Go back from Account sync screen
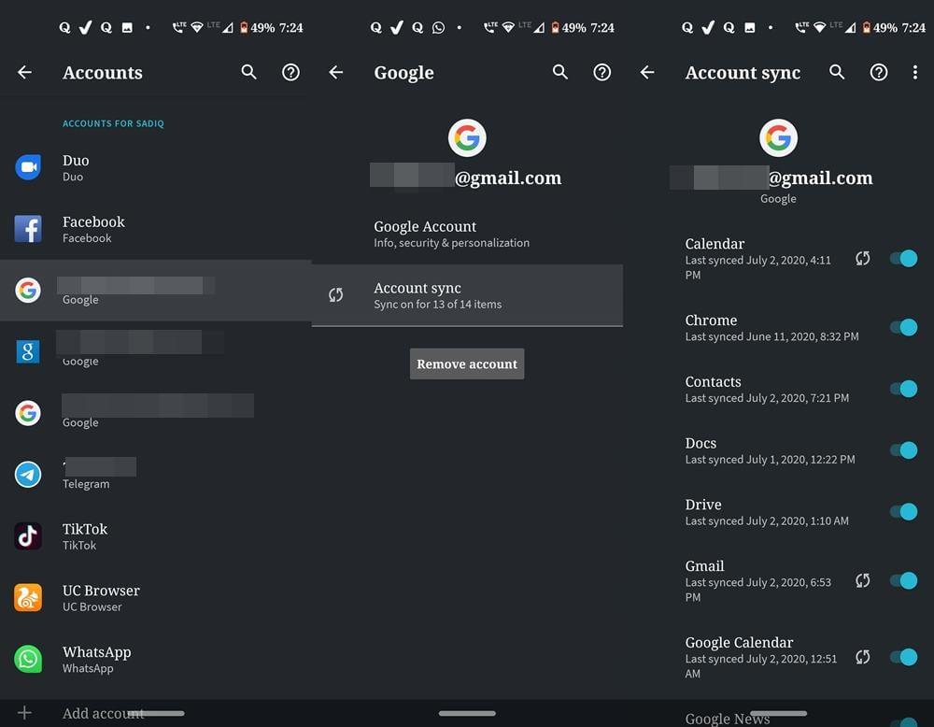Image resolution: width=934 pixels, height=727 pixels. pos(647,72)
